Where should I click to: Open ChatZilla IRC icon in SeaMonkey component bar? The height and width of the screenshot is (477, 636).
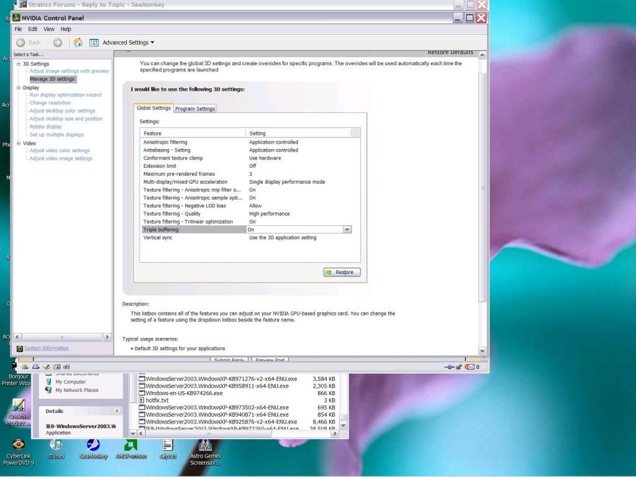click(x=67, y=367)
